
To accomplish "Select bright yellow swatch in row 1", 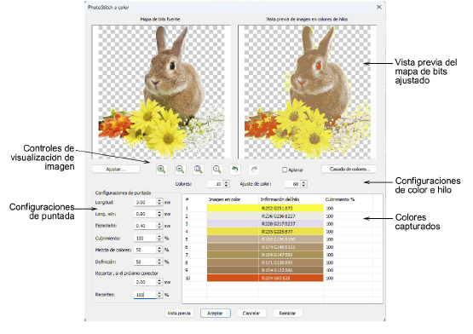I will (233, 208).
